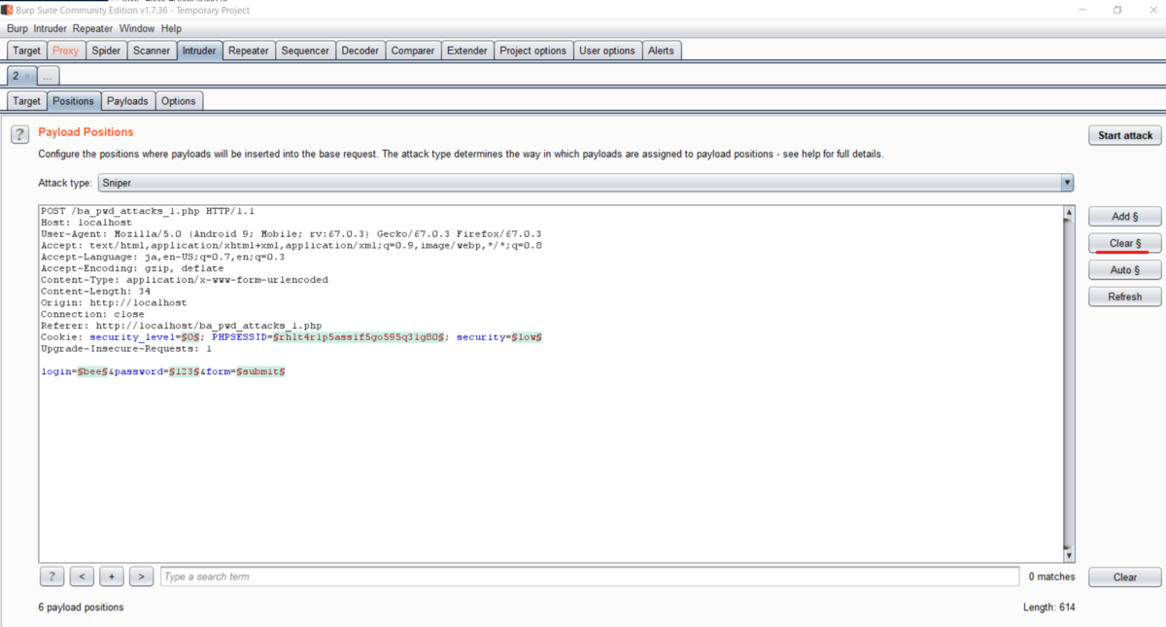
Task: Click the POST /ba_pwd_attacks_1.php request line
Action: click(x=148, y=211)
